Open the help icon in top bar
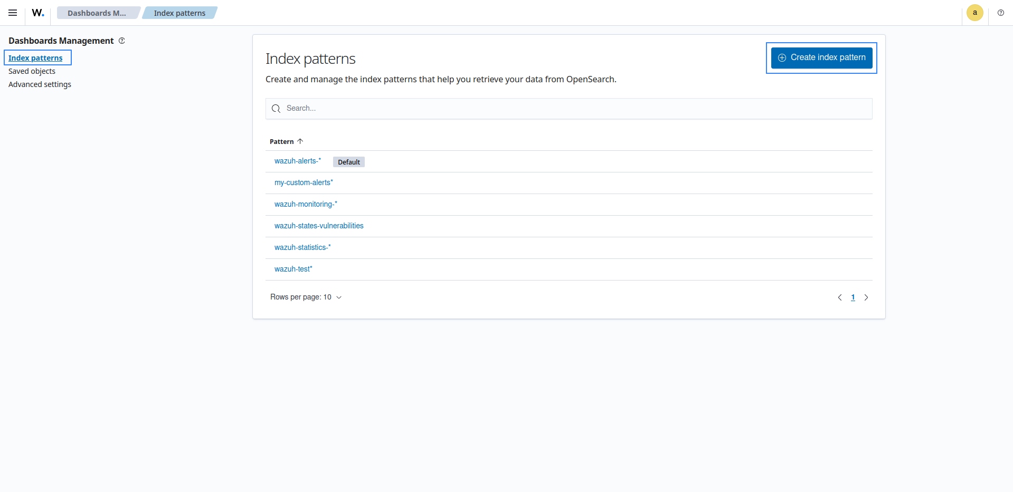The width and height of the screenshot is (1013, 492). pyautogui.click(x=1000, y=13)
